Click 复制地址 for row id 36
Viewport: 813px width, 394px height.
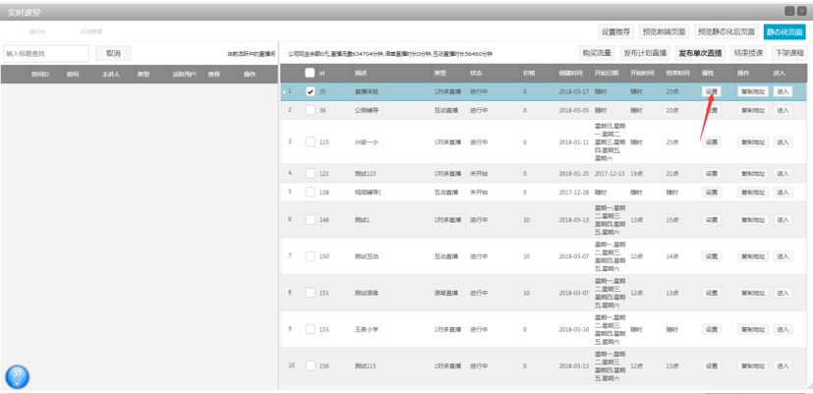click(753, 110)
